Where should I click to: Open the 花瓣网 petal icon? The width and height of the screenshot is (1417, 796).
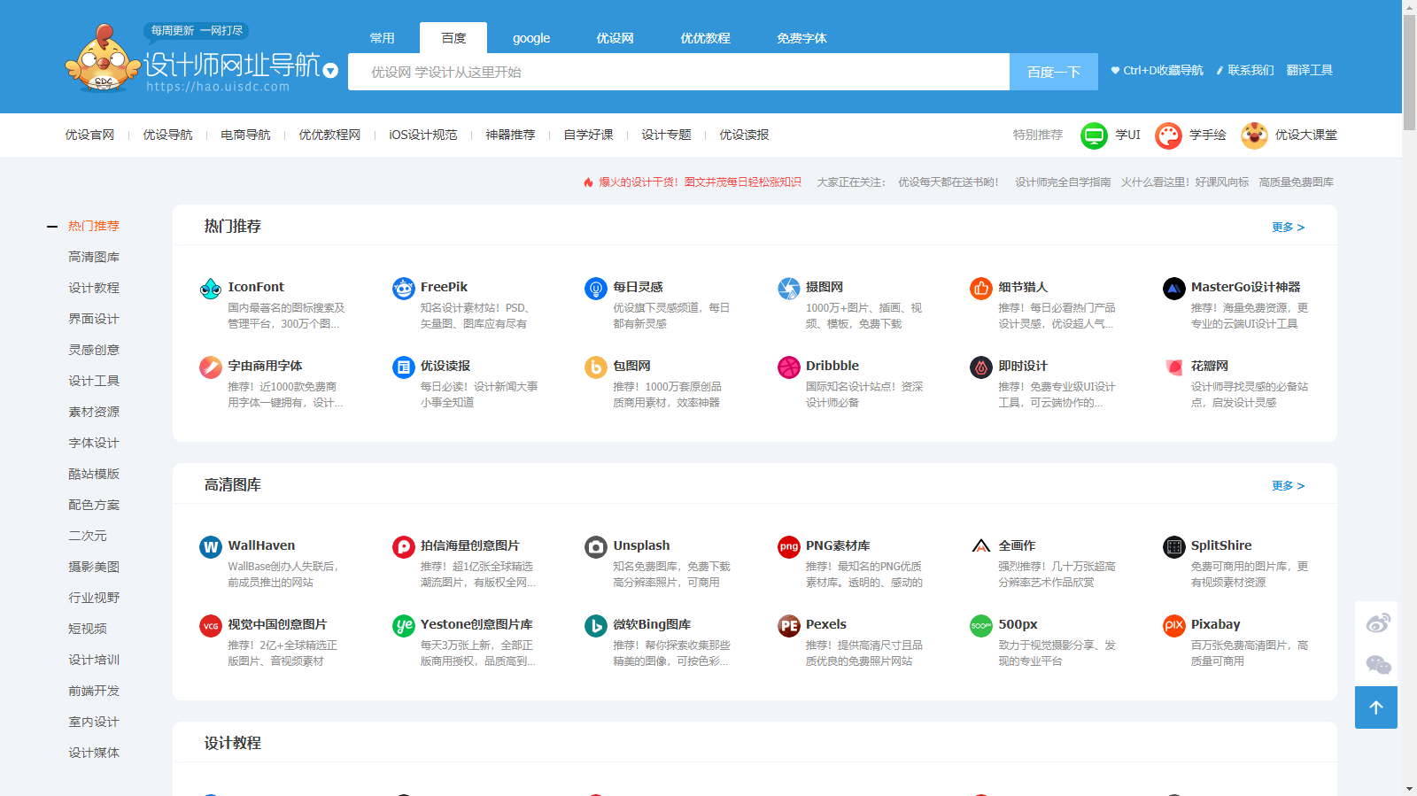pos(1174,367)
